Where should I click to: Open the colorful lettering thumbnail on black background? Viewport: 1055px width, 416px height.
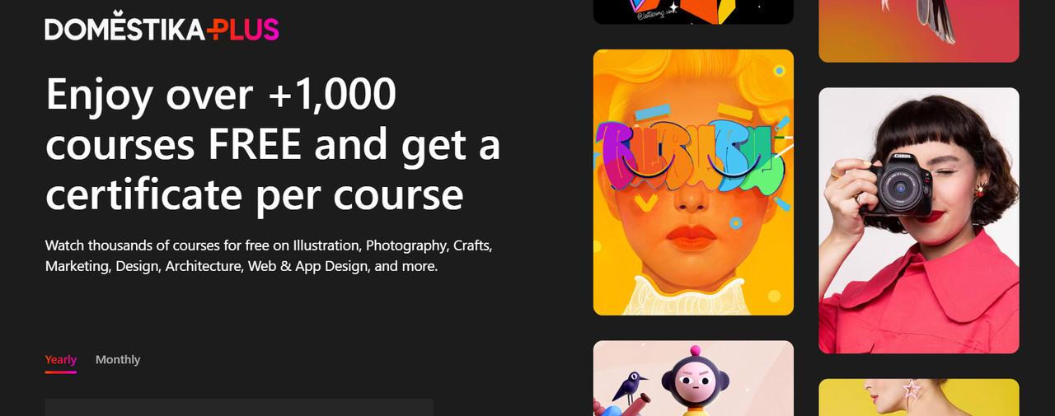click(693, 12)
